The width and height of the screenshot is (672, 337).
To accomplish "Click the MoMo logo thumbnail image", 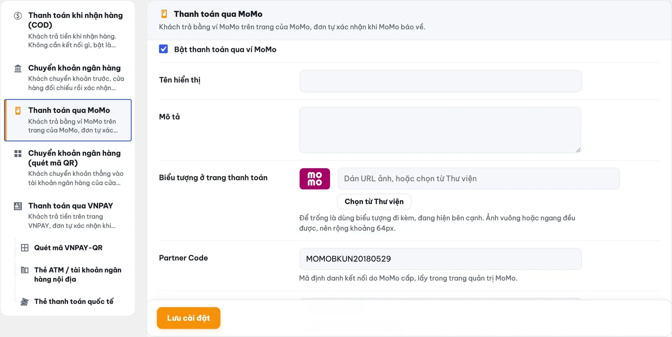I will point(315,179).
